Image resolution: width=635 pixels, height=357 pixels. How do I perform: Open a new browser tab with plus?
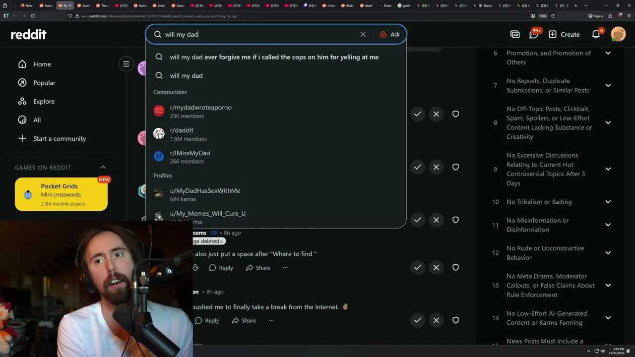(x=575, y=5)
